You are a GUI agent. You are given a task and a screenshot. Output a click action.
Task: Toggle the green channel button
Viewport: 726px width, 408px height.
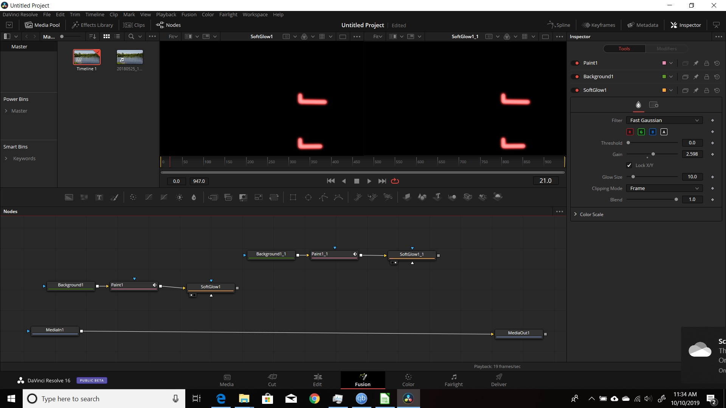pos(641,132)
